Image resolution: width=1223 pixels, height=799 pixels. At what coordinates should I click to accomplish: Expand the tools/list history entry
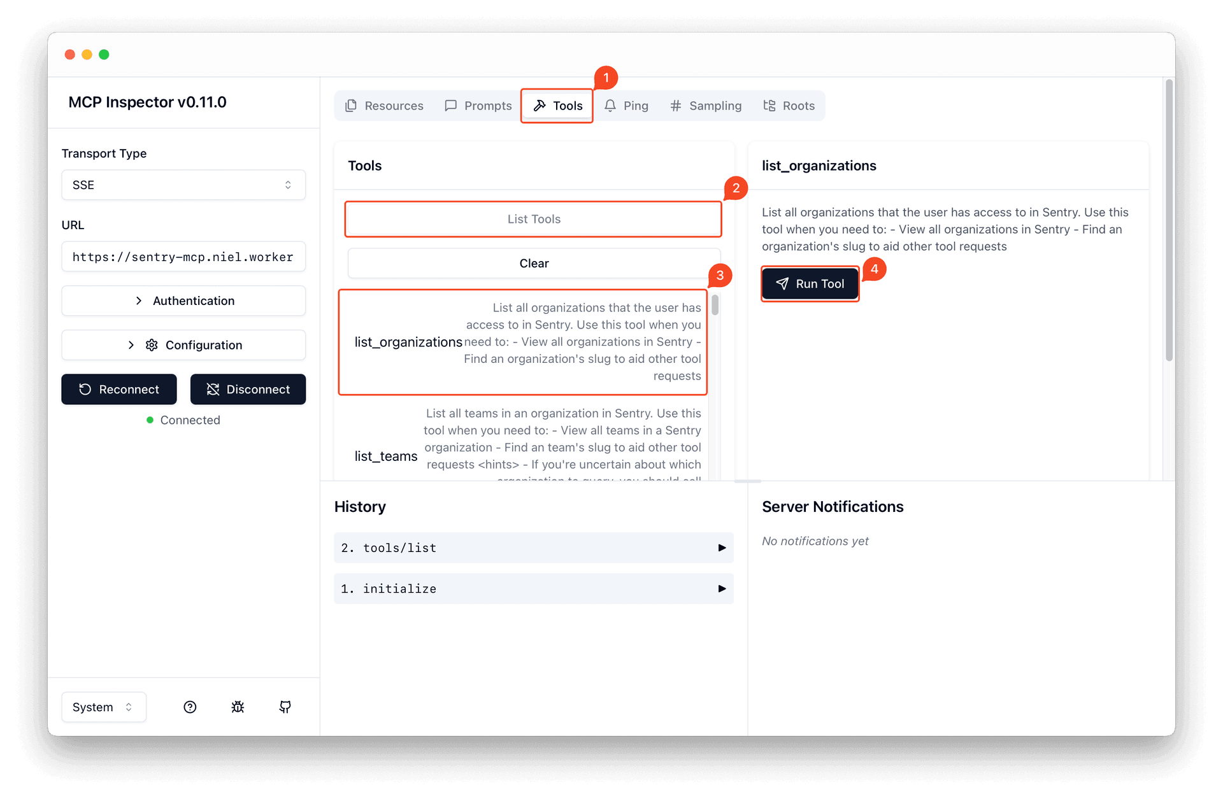click(x=533, y=548)
